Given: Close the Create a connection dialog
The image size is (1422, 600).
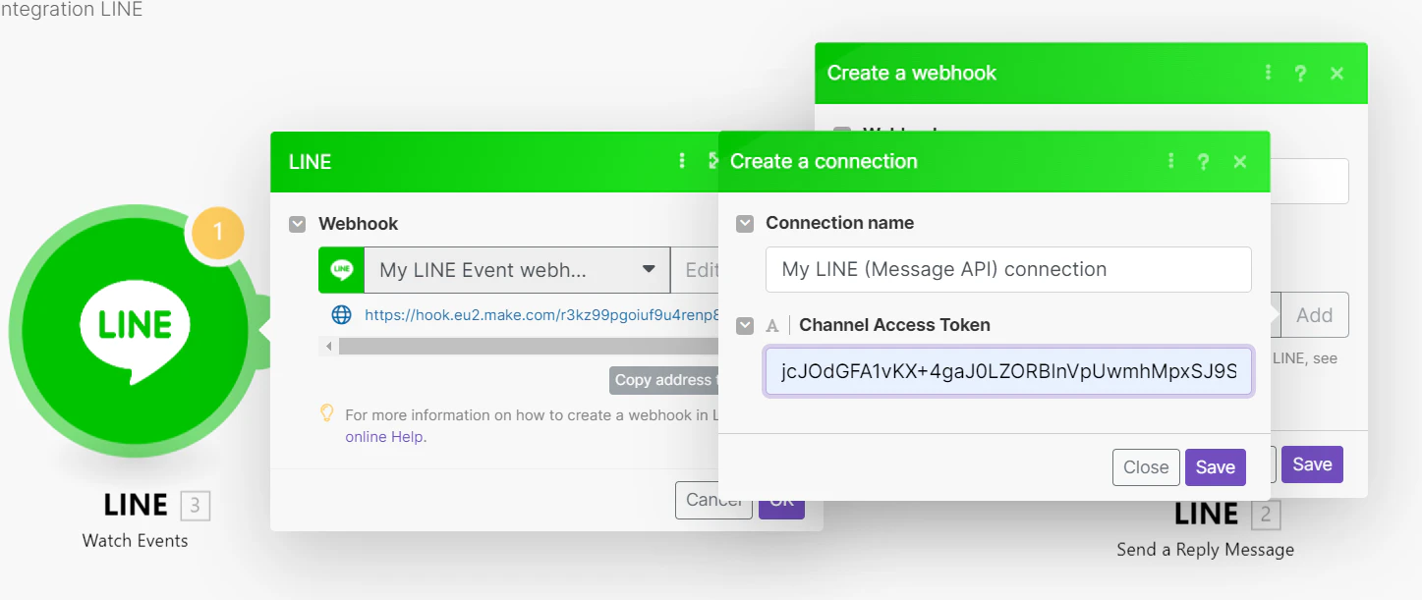Looking at the screenshot, I should [1239, 162].
